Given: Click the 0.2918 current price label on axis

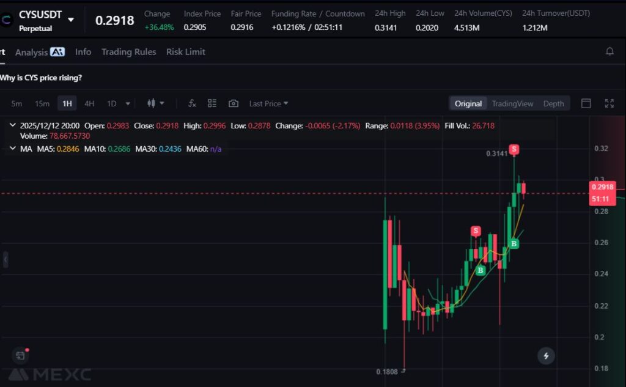Looking at the screenshot, I should [602, 187].
